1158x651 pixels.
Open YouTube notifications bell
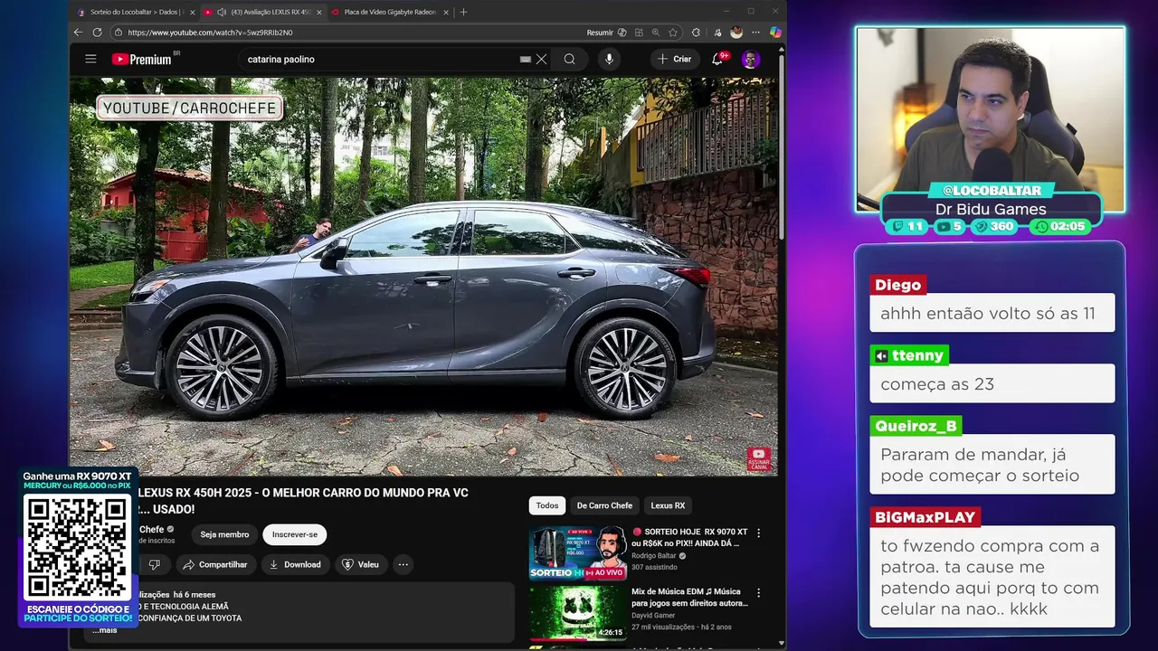click(x=717, y=59)
